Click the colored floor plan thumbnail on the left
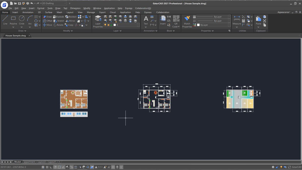Image resolution: width=302 pixels, height=170 pixels. [74, 99]
